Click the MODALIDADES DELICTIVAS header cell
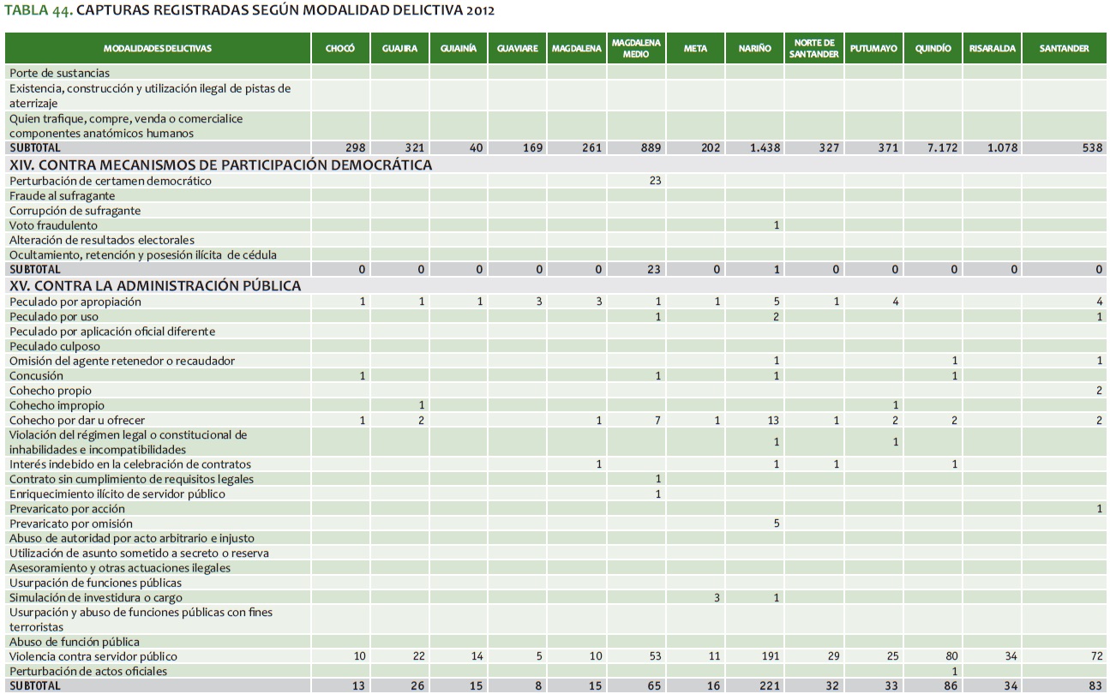Screen dimensions: 1110x694 (158, 49)
